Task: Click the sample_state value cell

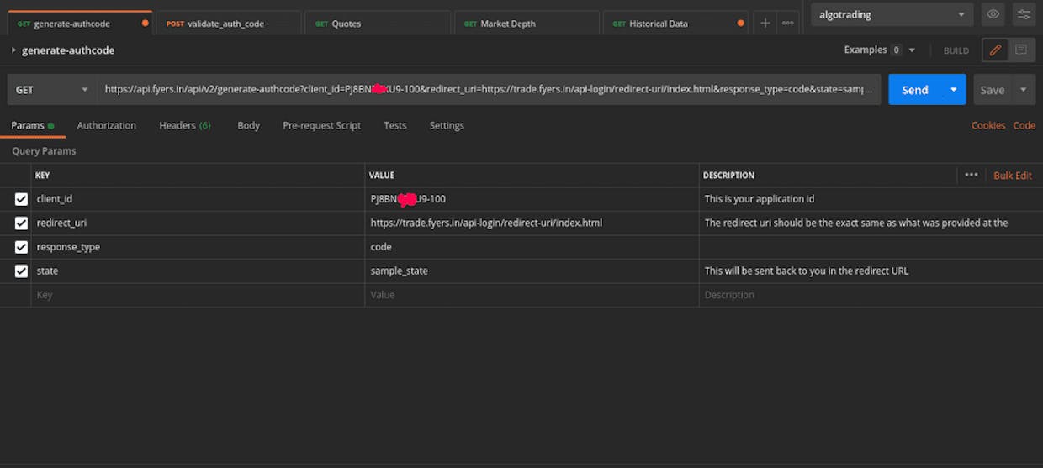Action: [x=532, y=271]
